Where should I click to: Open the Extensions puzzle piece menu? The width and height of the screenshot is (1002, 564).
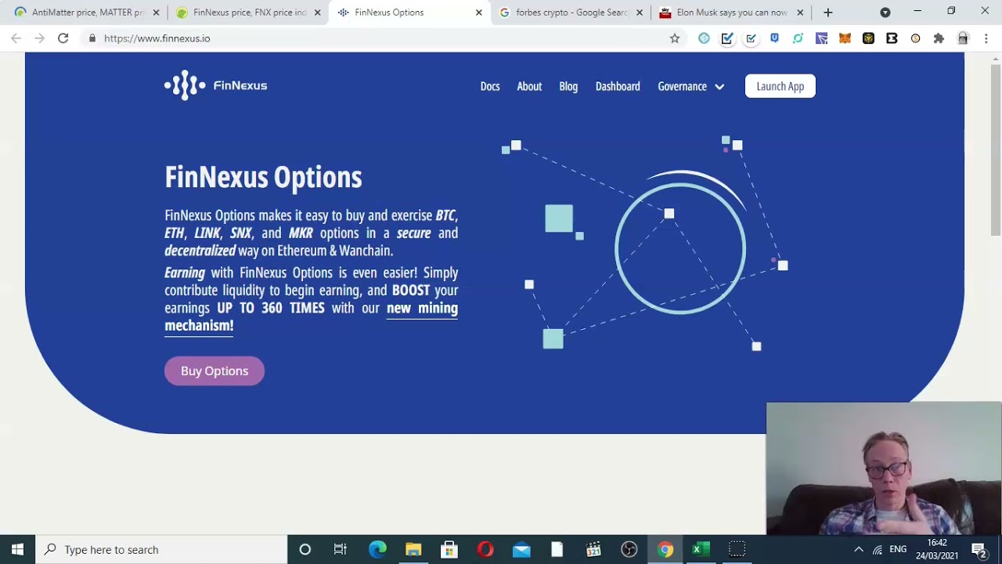pos(939,38)
